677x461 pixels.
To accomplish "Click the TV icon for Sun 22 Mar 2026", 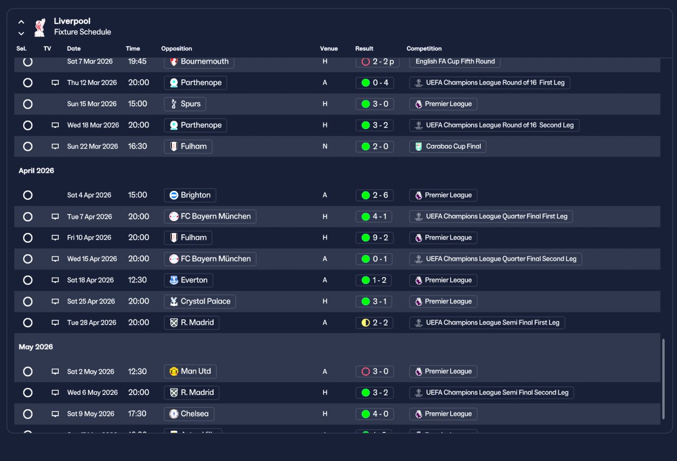I will (x=55, y=146).
